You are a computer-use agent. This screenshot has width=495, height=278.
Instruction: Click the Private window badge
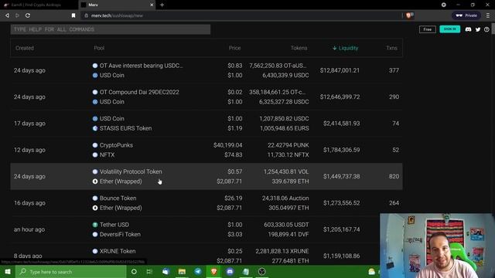pos(466,15)
